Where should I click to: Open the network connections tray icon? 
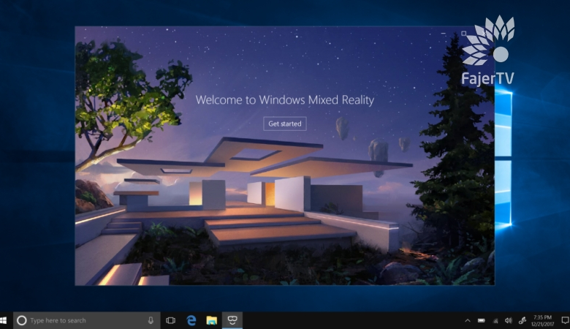(x=495, y=320)
